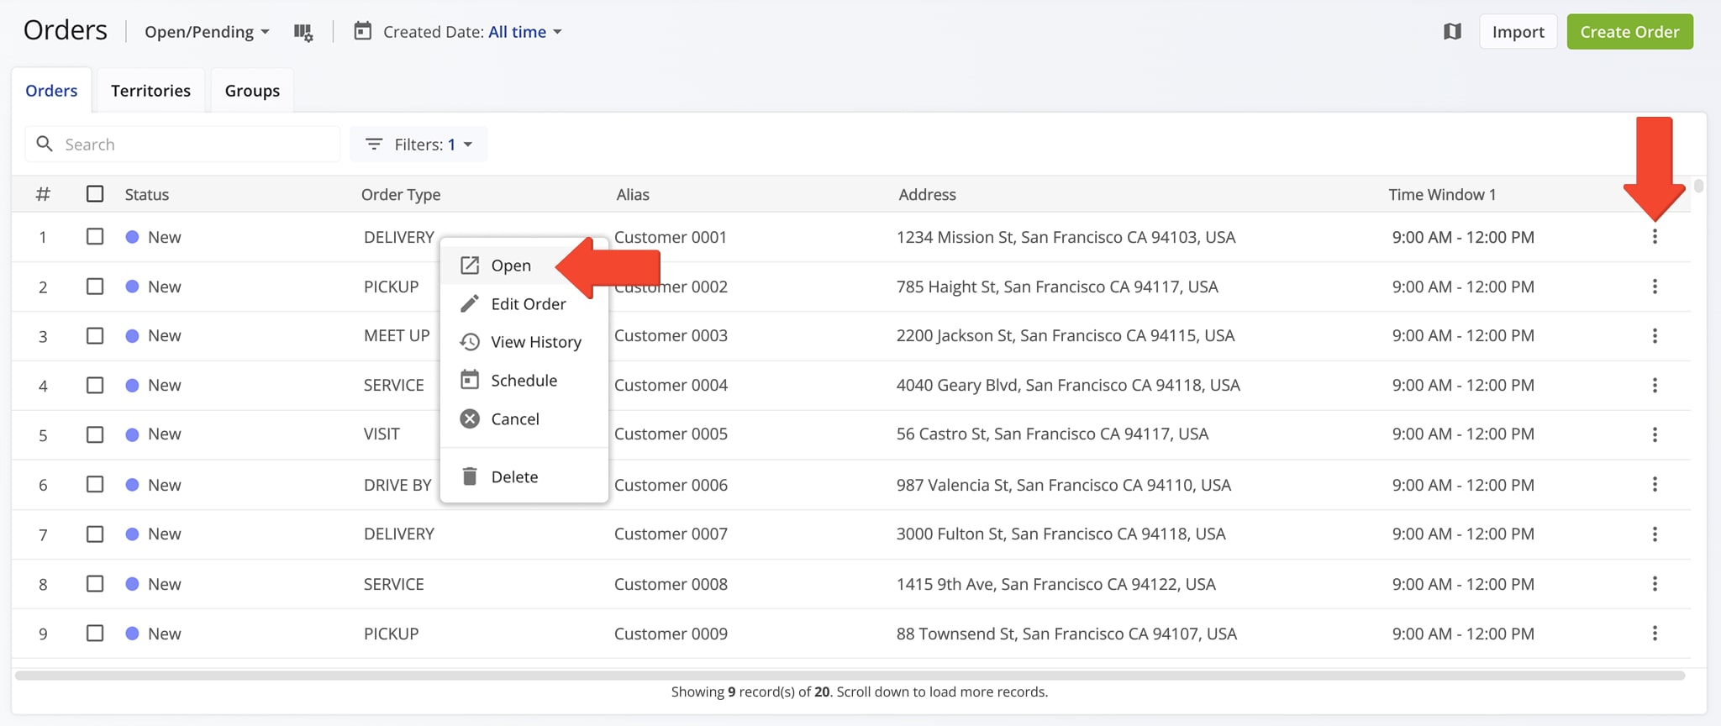Image resolution: width=1721 pixels, height=726 pixels.
Task: Choose Cancel in the context menu
Action: point(524,418)
